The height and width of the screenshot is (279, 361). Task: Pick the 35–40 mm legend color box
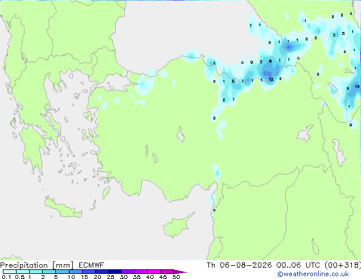[x=141, y=272]
